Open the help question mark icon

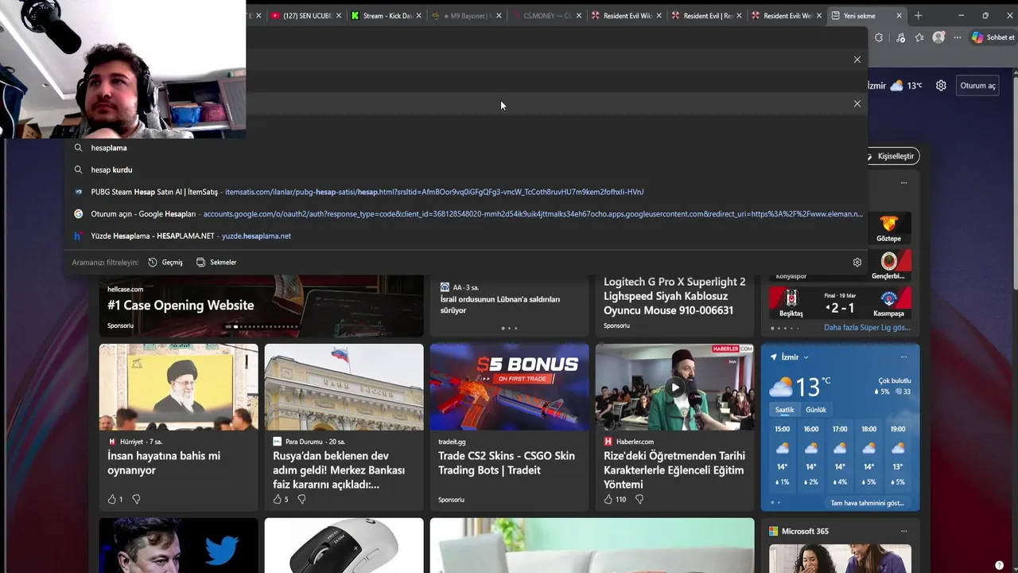point(999,565)
